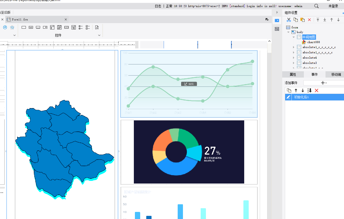Click the 未登录 login link
Image resolution: width=344 pixels, height=219 pixels.
[x=333, y=6]
